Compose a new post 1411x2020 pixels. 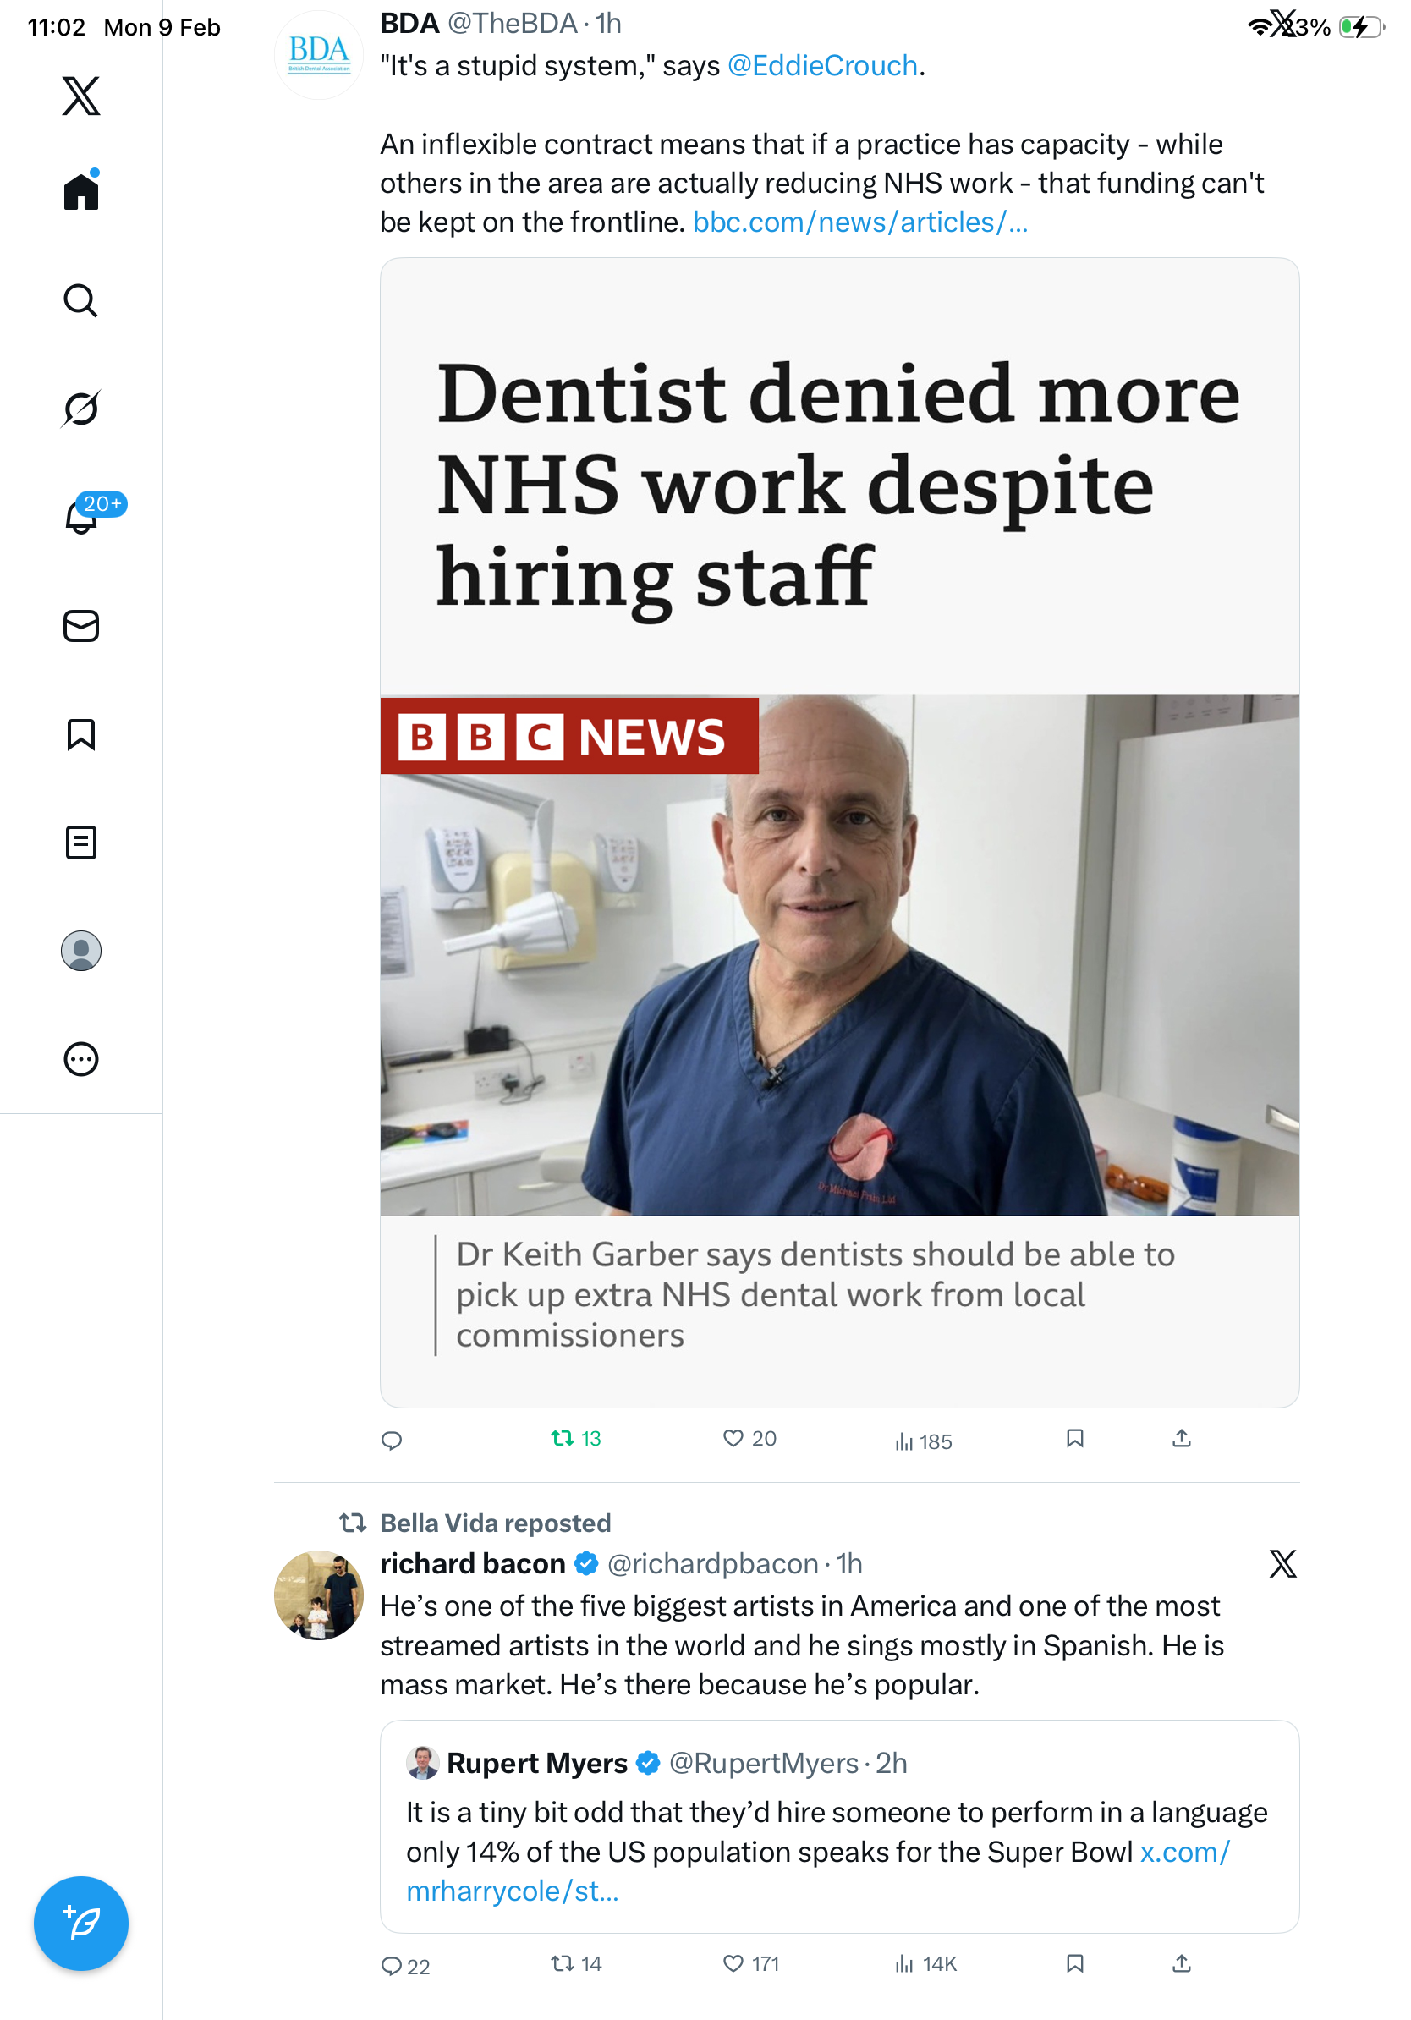81,1924
